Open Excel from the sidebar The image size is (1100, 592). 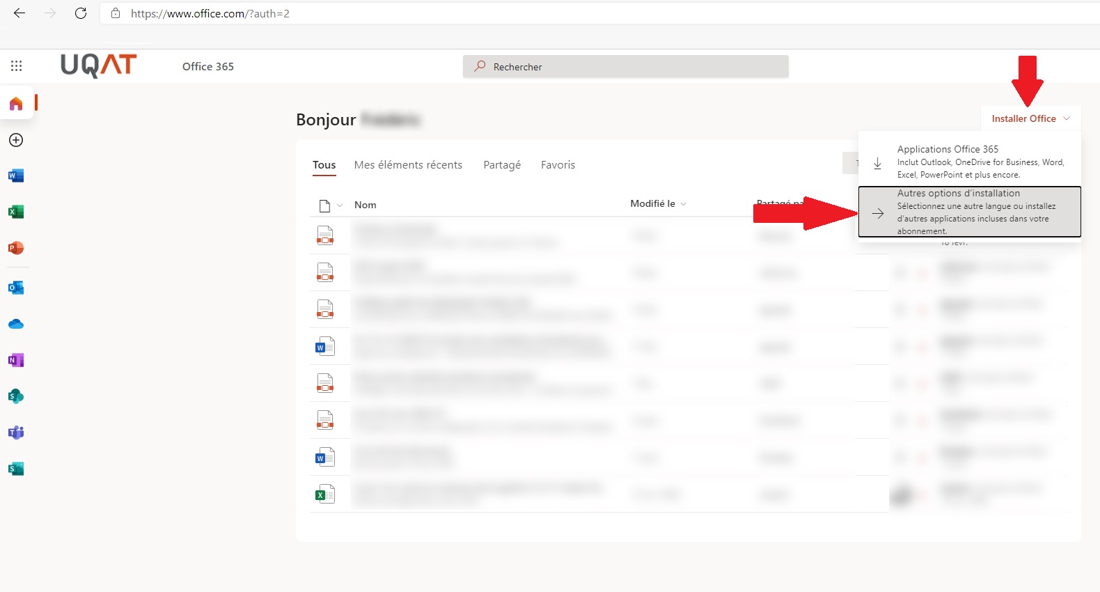16,212
